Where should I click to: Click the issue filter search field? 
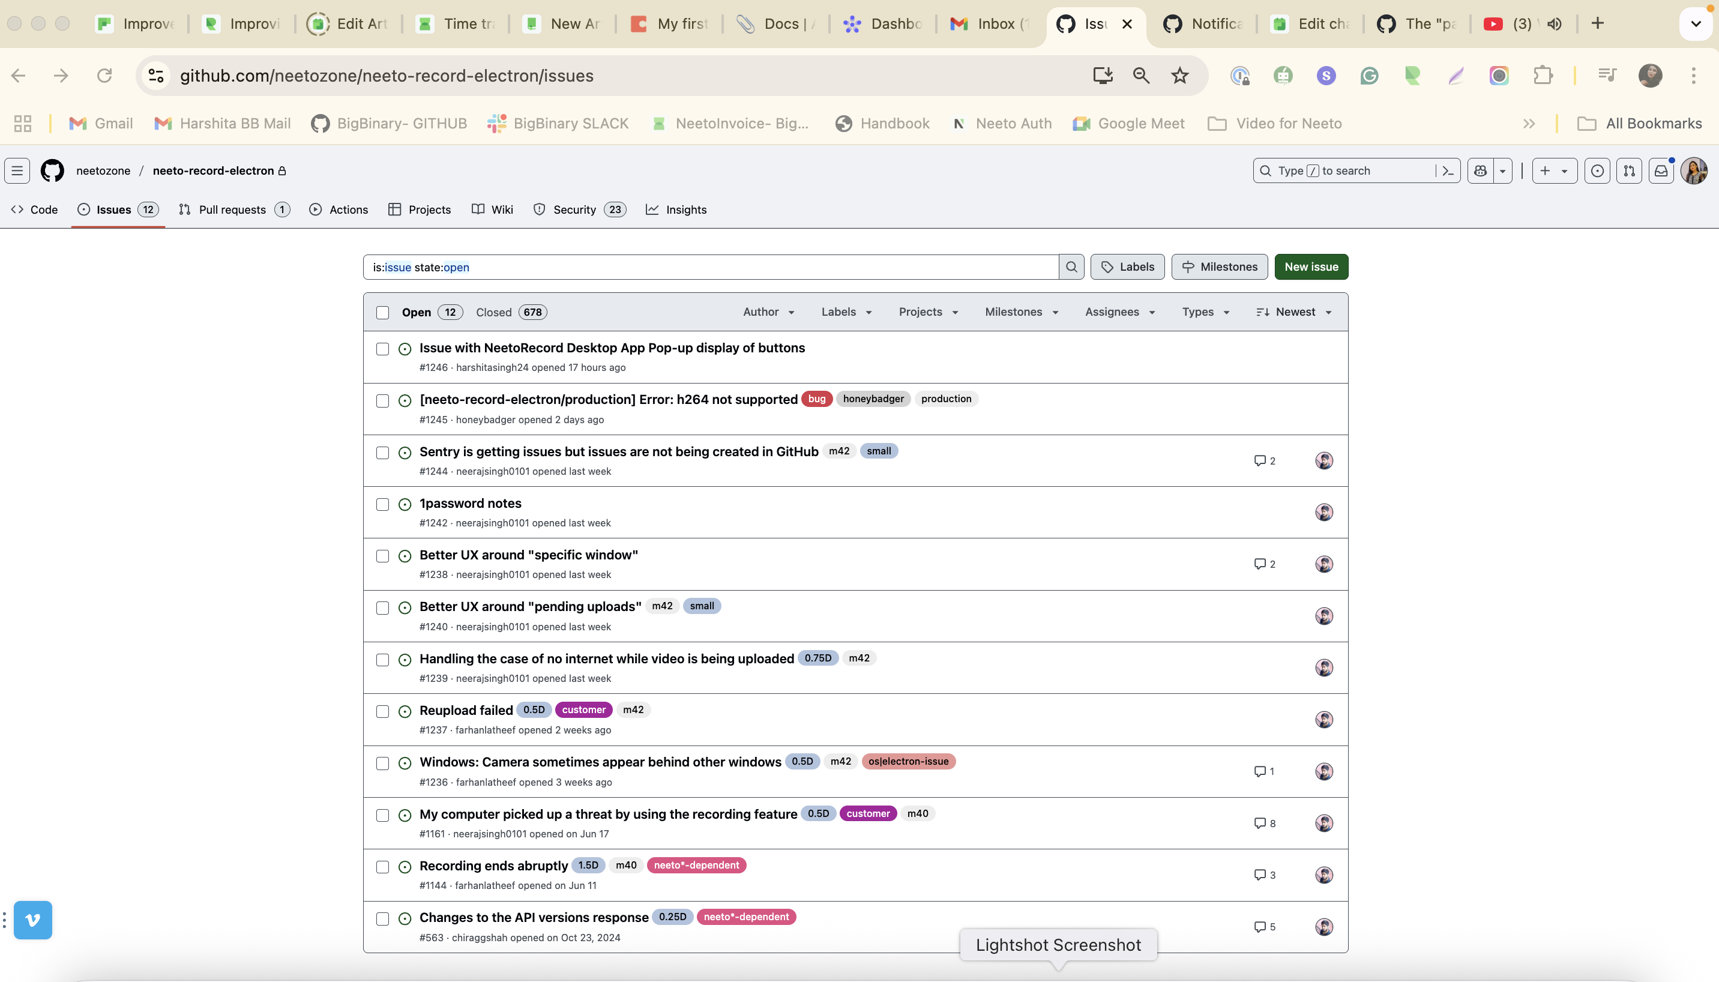708,267
